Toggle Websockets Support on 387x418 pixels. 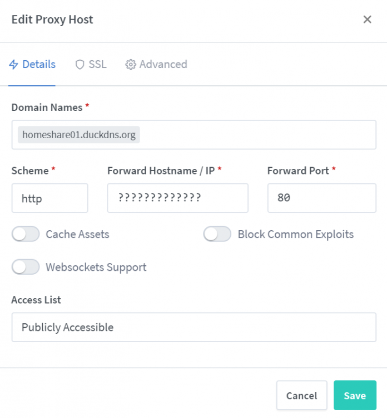tap(26, 267)
